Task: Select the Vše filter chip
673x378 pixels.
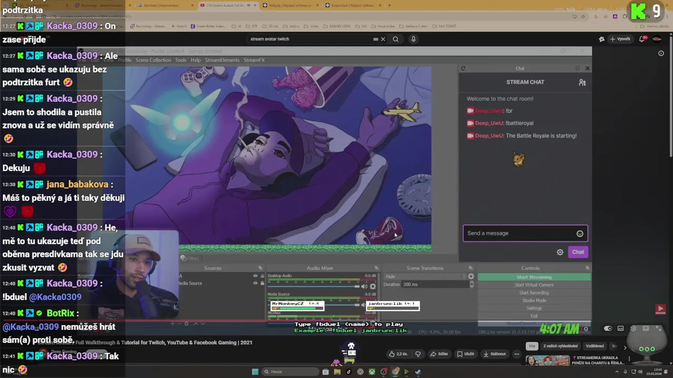Action: point(532,346)
